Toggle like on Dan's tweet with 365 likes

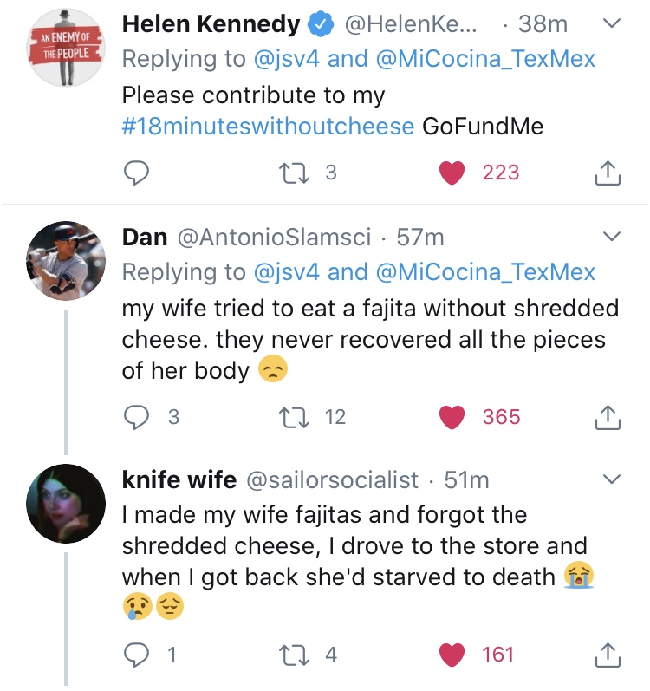pyautogui.click(x=452, y=418)
